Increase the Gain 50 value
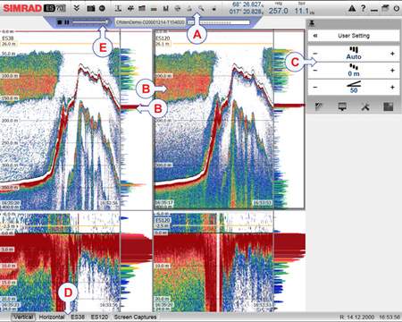This screenshot has height=322, width=402. (392, 87)
